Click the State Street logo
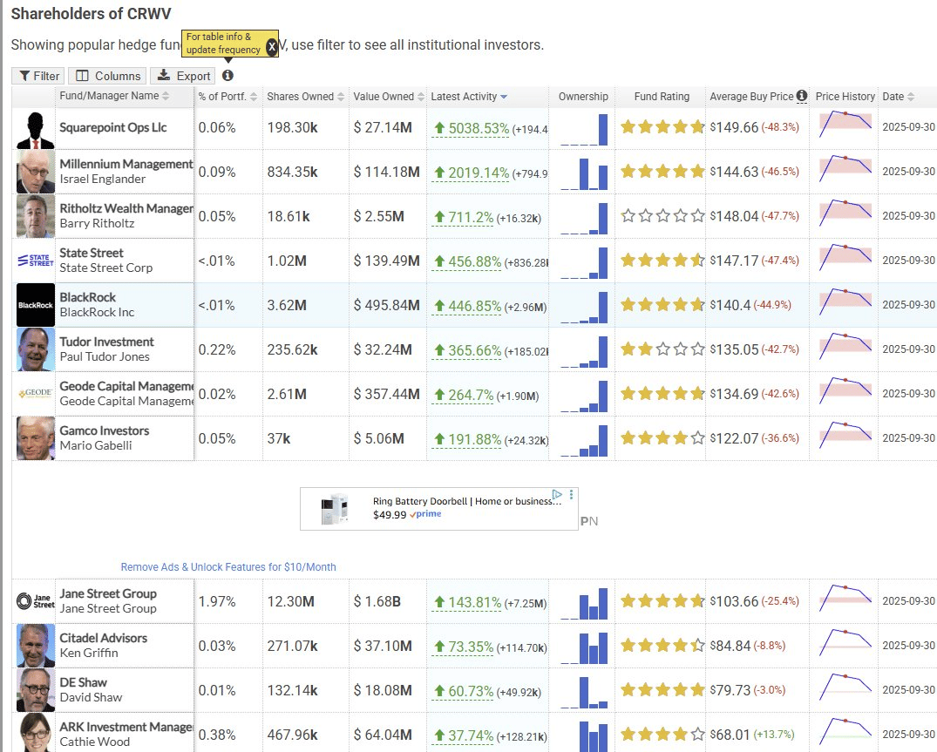The image size is (937, 752). coord(35,261)
